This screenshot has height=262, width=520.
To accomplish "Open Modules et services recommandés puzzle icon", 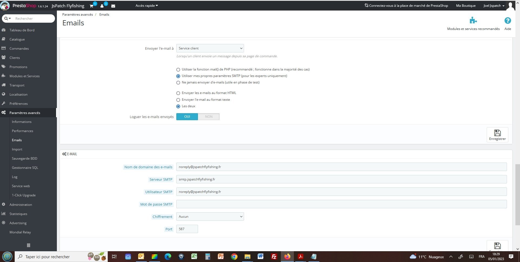I will [473, 21].
